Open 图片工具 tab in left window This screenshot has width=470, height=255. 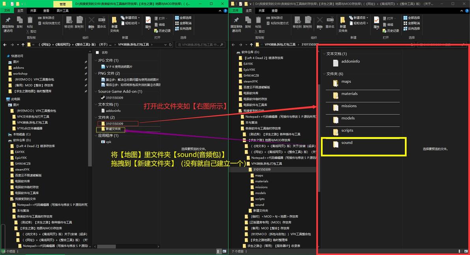coord(62,11)
